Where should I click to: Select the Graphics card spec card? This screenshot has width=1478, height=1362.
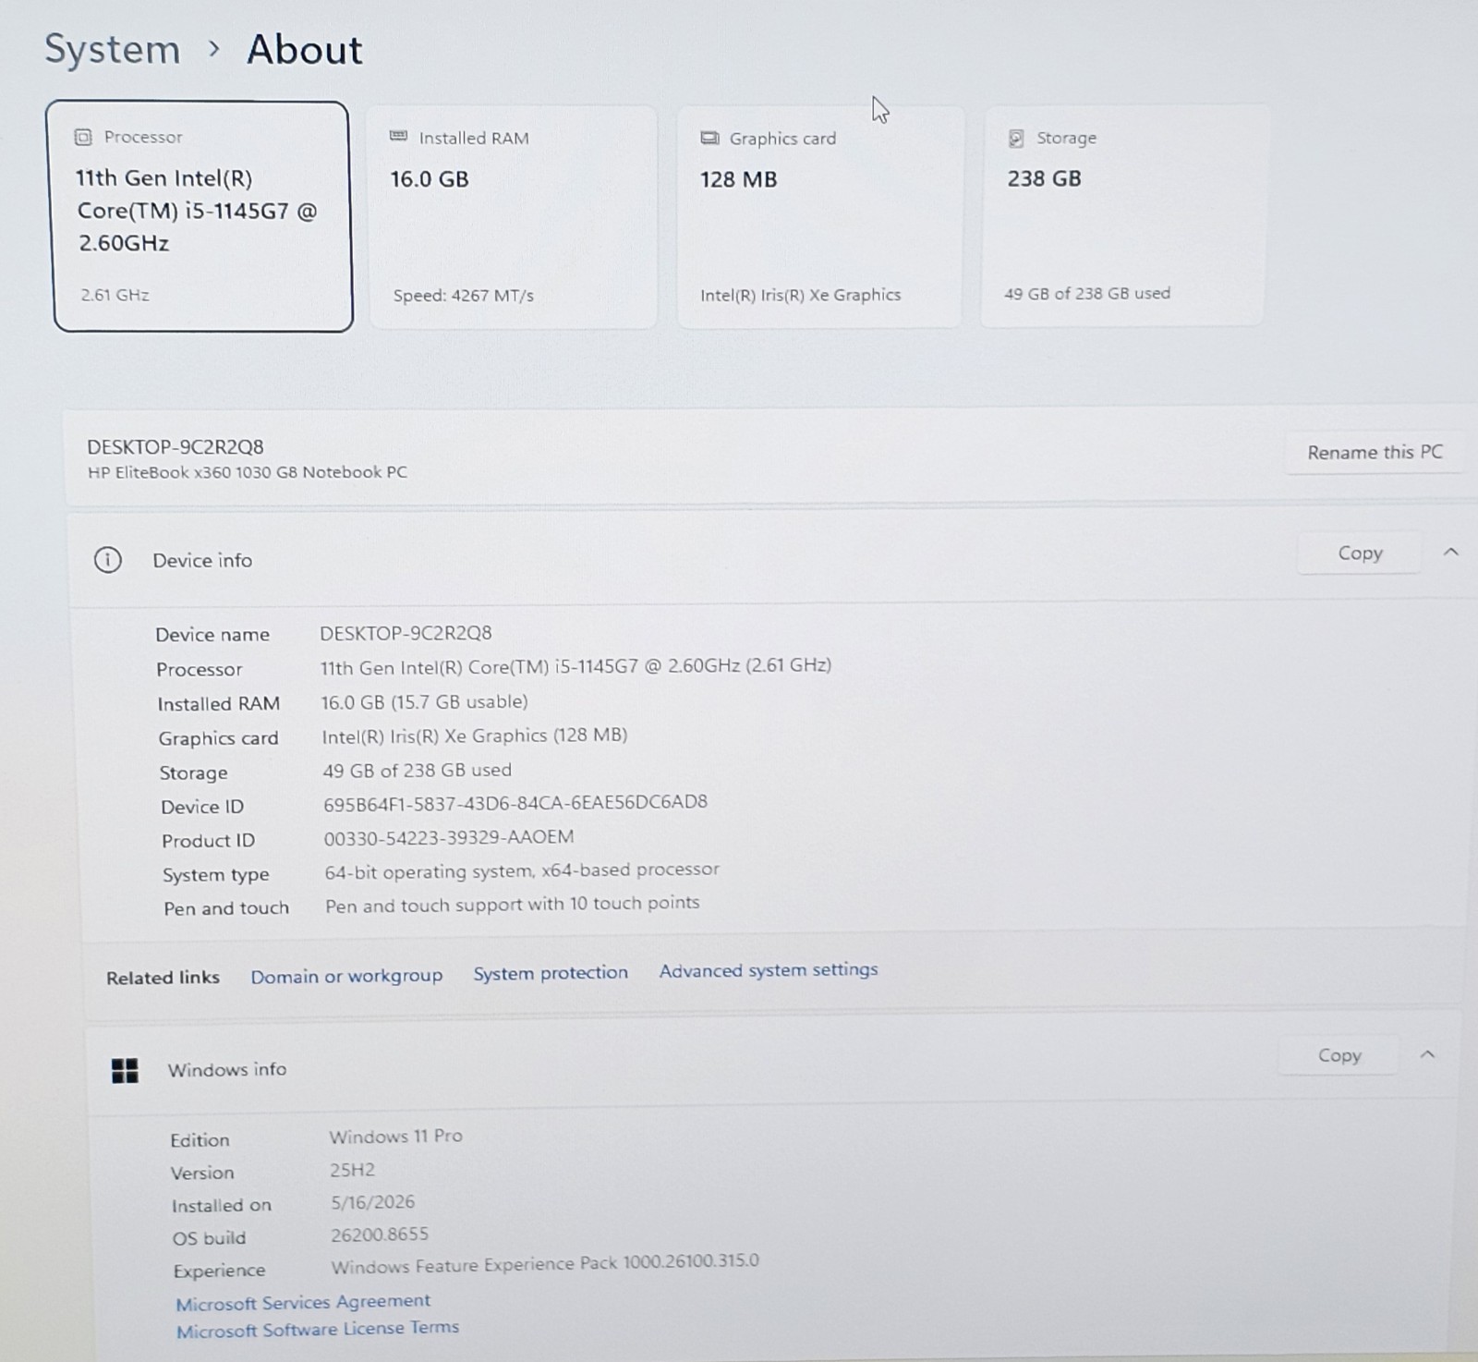[820, 216]
